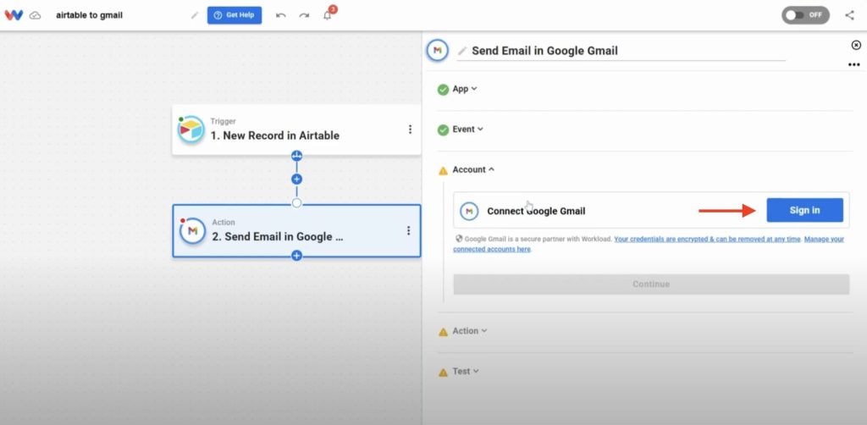
Task: Close the step configuration panel
Action: pos(856,46)
